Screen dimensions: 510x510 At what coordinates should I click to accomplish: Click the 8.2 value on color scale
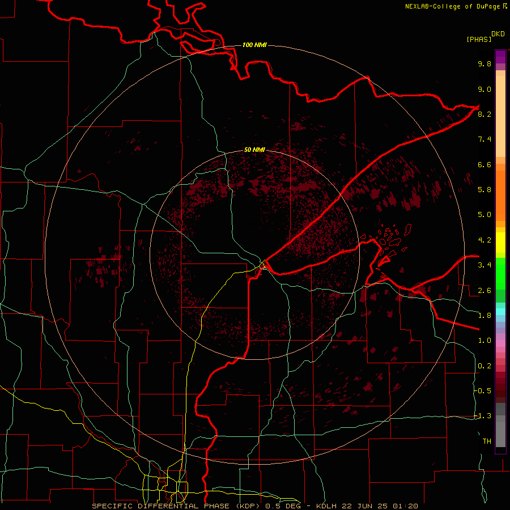tap(484, 114)
